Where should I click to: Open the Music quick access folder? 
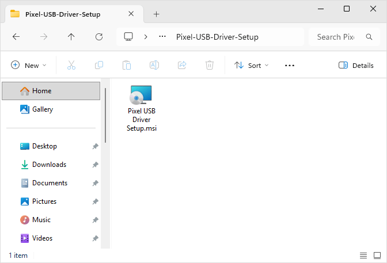point(51,220)
